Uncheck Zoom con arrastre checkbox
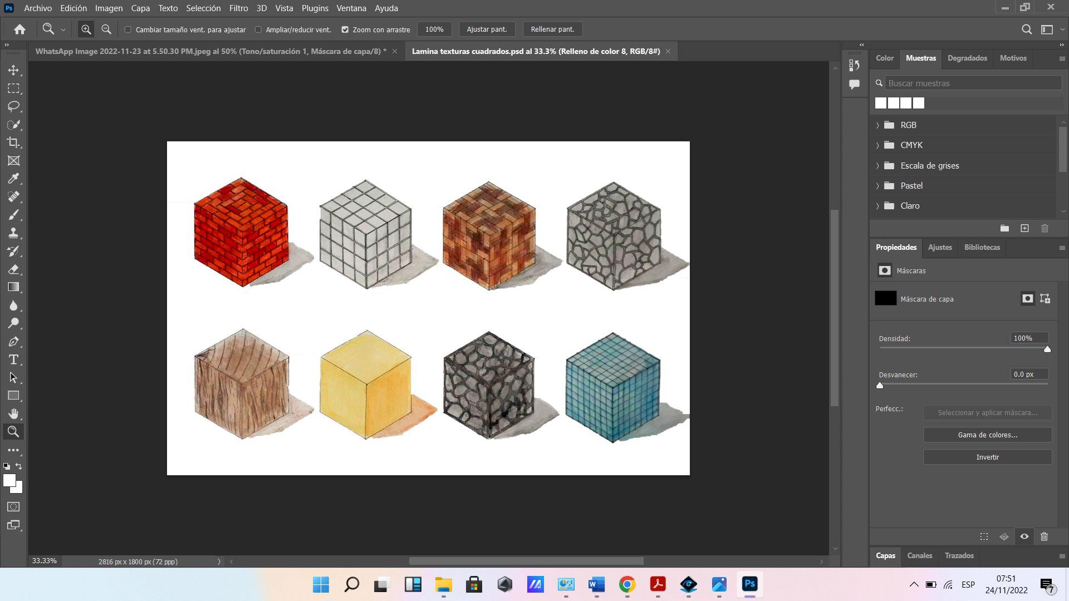 click(x=345, y=29)
